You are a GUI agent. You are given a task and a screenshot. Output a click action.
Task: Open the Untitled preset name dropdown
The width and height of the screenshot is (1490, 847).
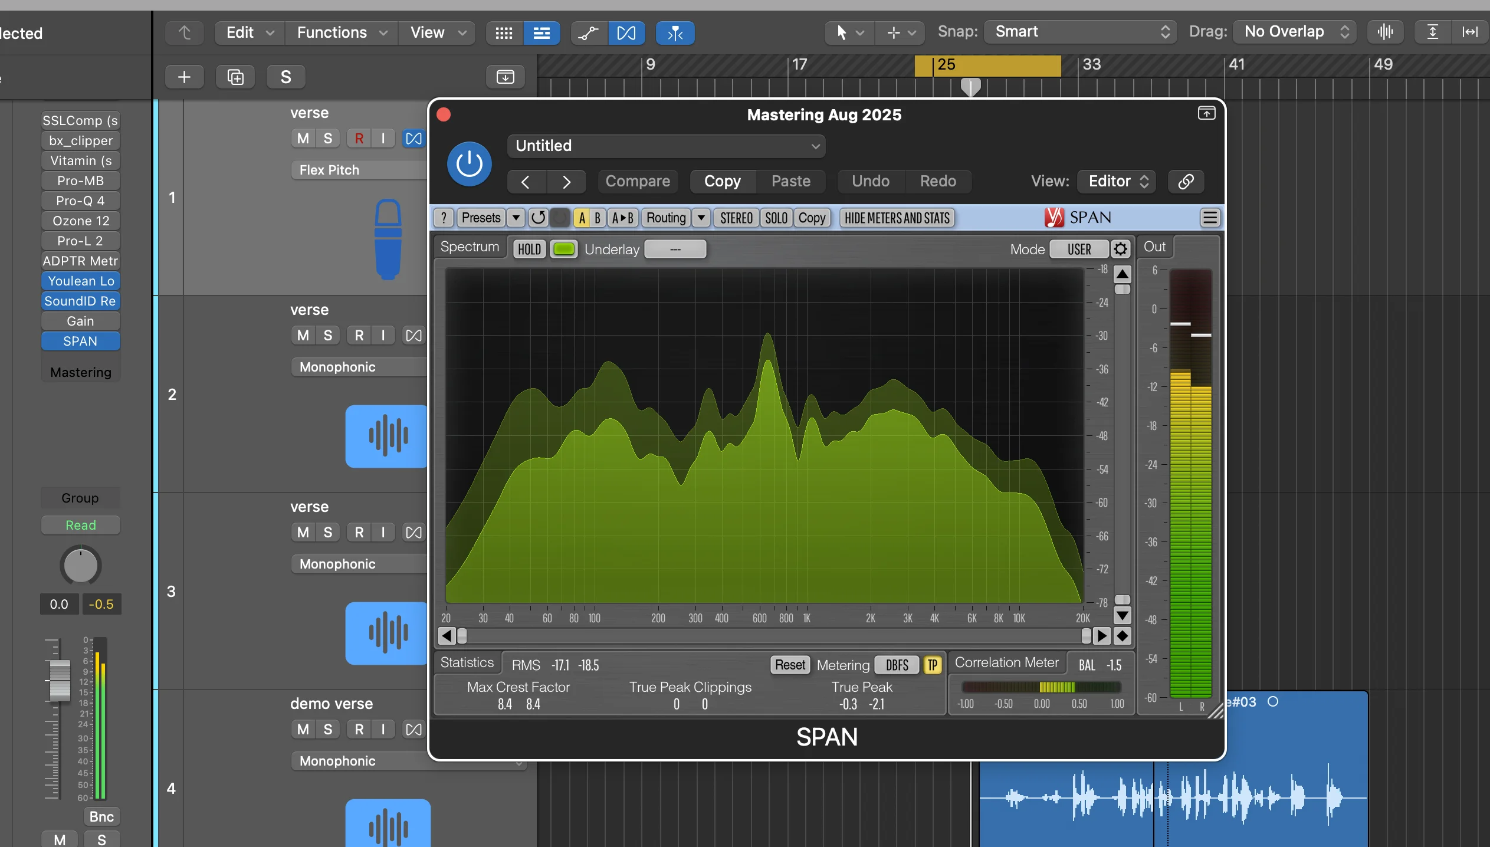(665, 146)
